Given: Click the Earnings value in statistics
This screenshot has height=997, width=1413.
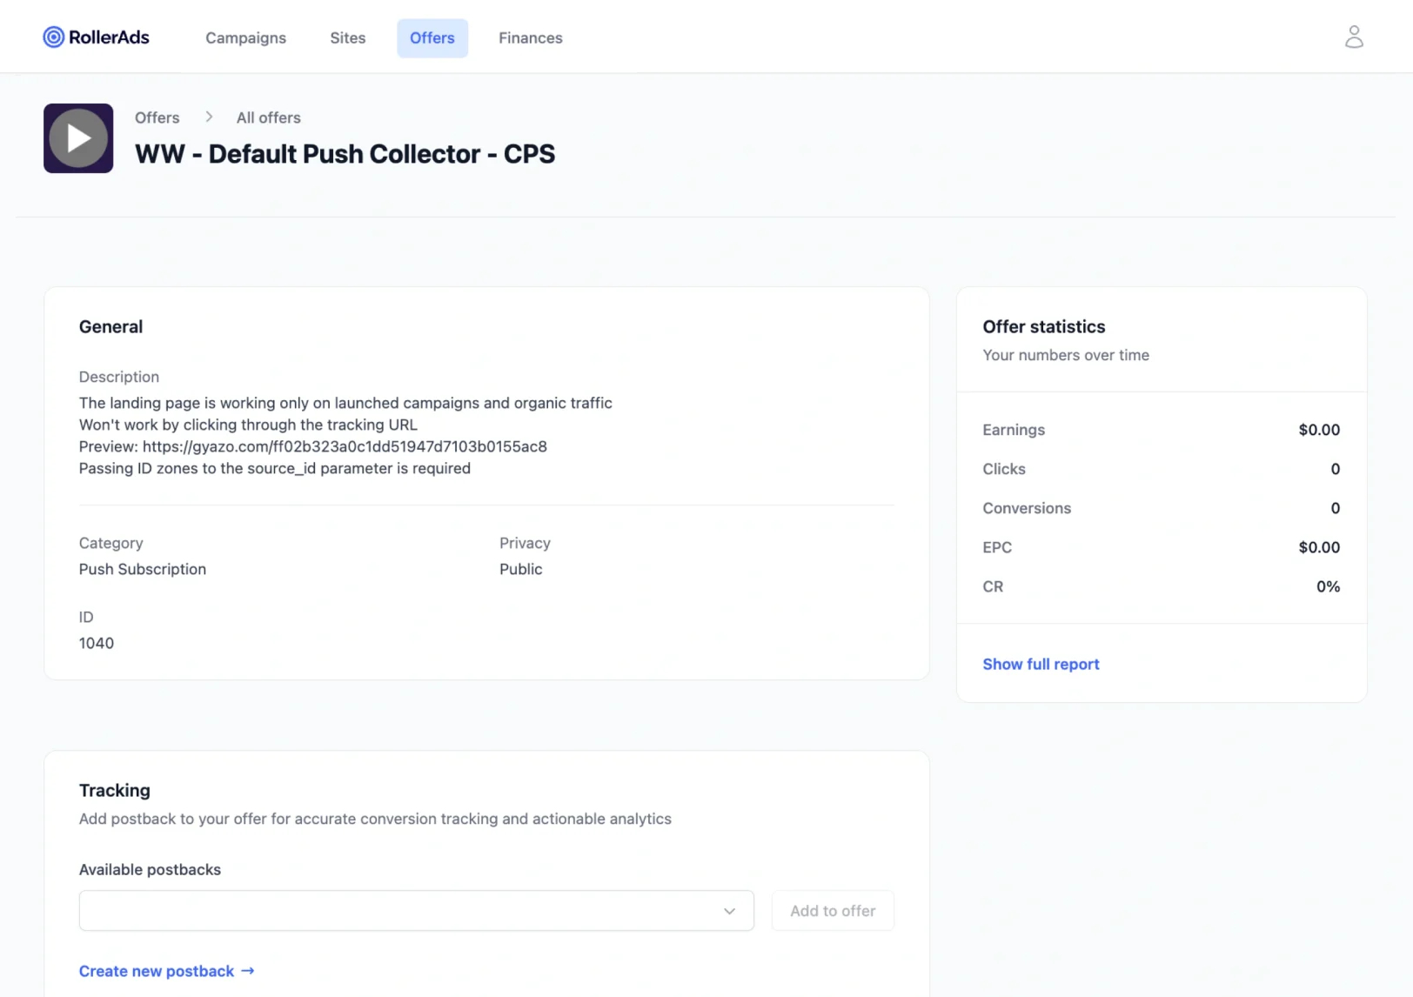Looking at the screenshot, I should pyautogui.click(x=1319, y=430).
